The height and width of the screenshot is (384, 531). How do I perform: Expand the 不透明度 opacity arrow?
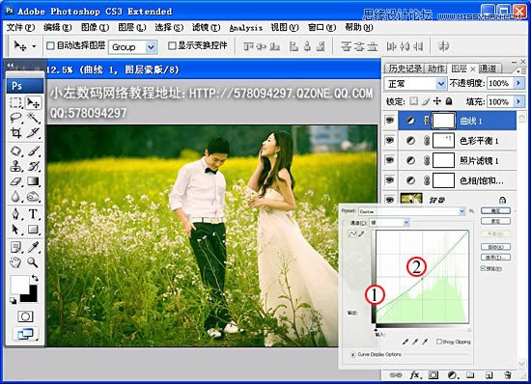(x=518, y=83)
